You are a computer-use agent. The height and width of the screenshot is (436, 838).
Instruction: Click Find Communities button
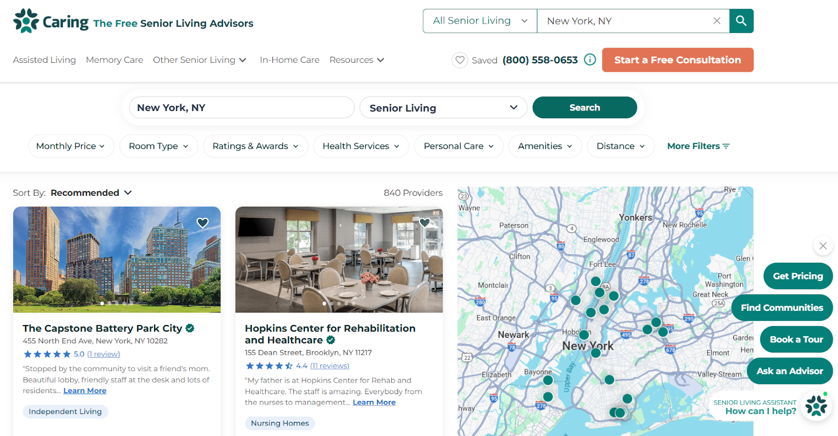click(781, 308)
